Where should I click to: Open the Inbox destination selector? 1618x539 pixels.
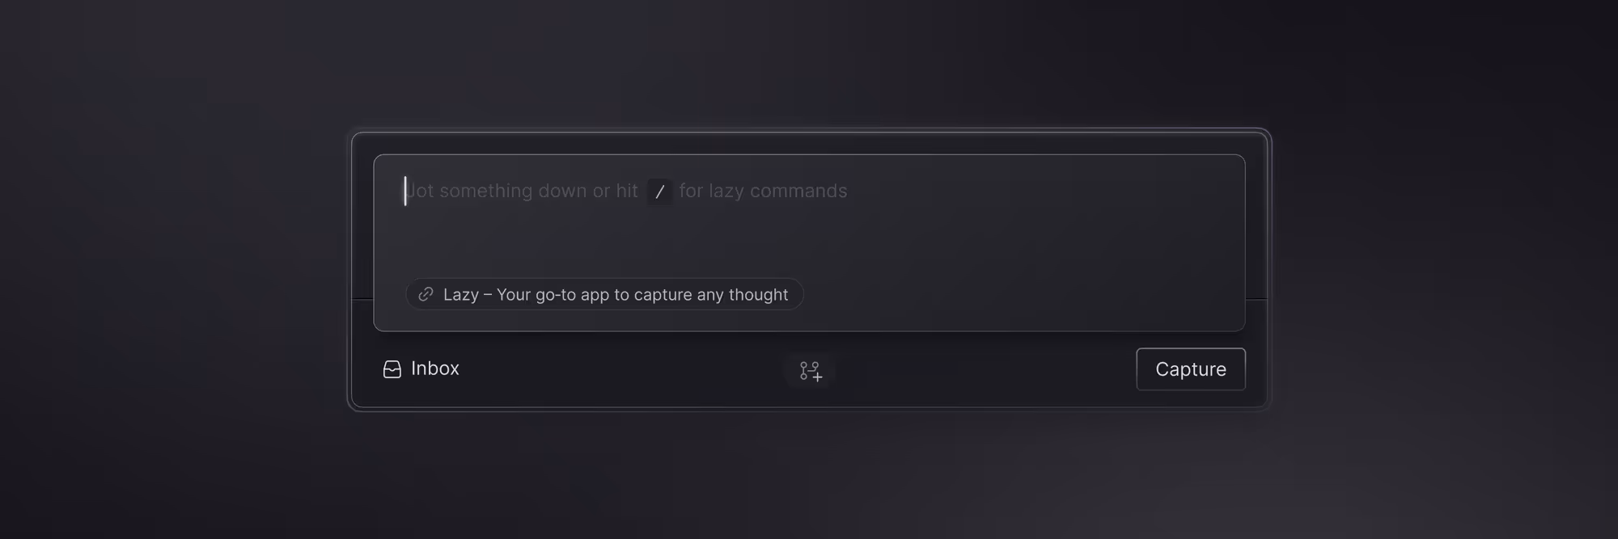[421, 368]
